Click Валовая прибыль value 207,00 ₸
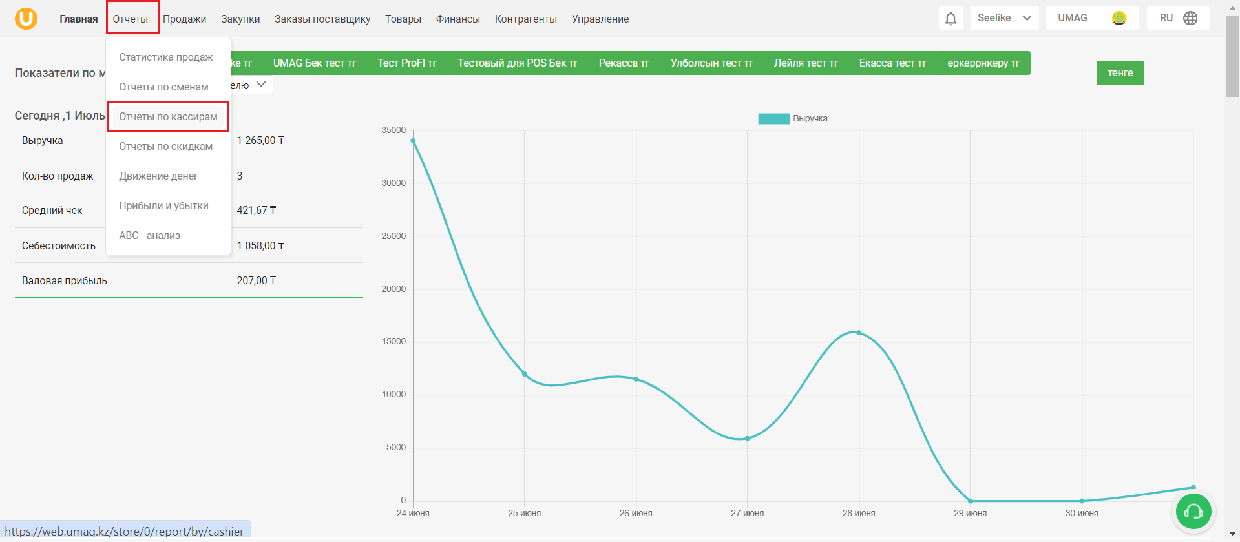The width and height of the screenshot is (1240, 542). coord(257,280)
